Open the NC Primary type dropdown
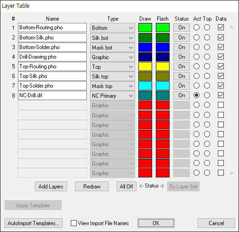The image size is (239, 232). tap(113, 96)
